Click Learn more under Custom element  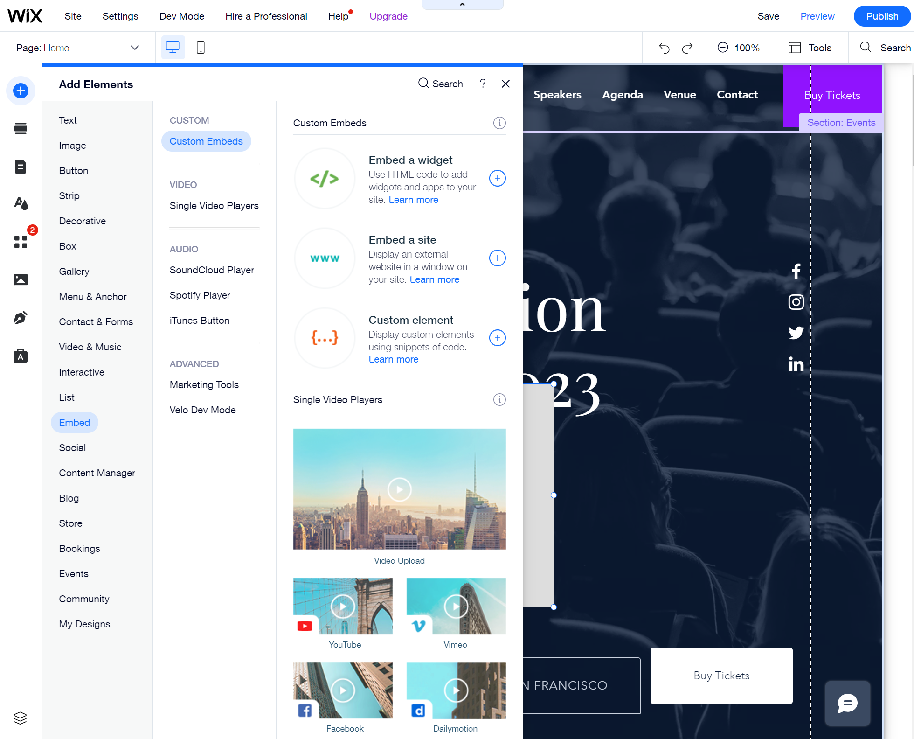(394, 359)
